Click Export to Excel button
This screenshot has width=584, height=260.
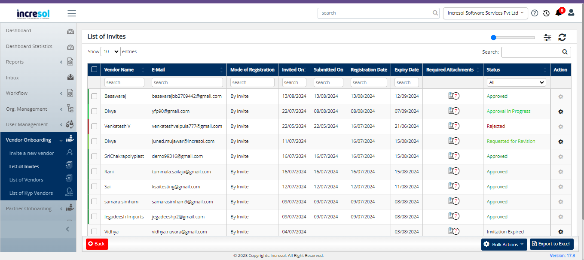click(552, 244)
